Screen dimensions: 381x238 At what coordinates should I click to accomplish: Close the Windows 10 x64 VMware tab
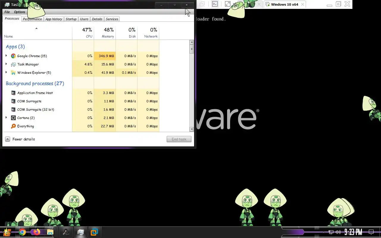pos(302,4)
